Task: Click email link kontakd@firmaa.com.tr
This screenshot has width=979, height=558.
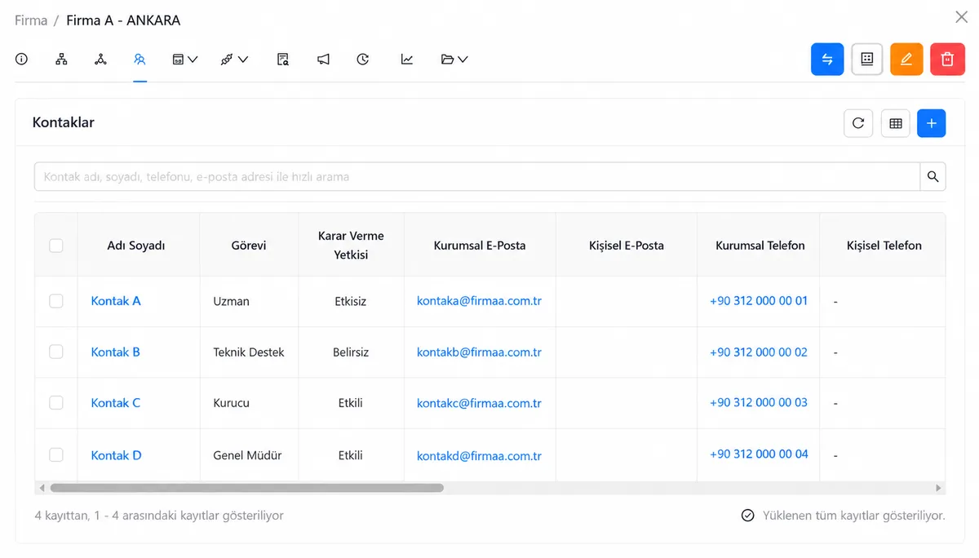Action: (479, 456)
